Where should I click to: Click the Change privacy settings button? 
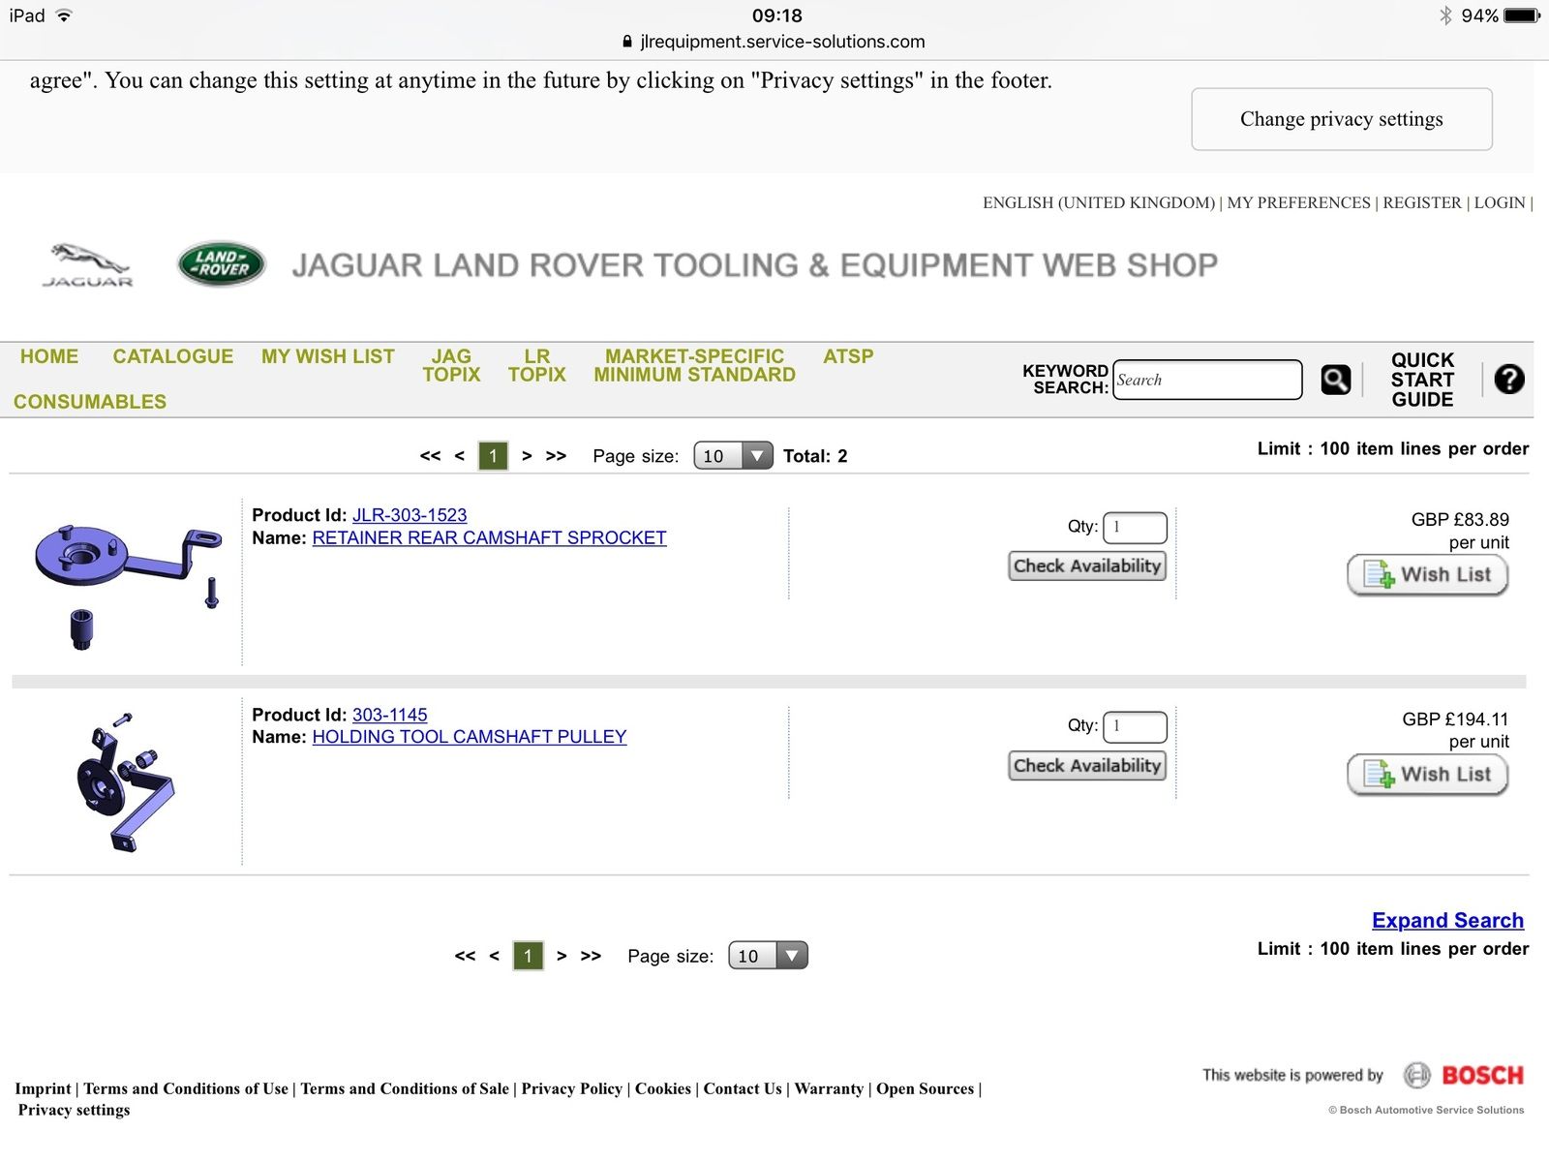click(x=1342, y=119)
